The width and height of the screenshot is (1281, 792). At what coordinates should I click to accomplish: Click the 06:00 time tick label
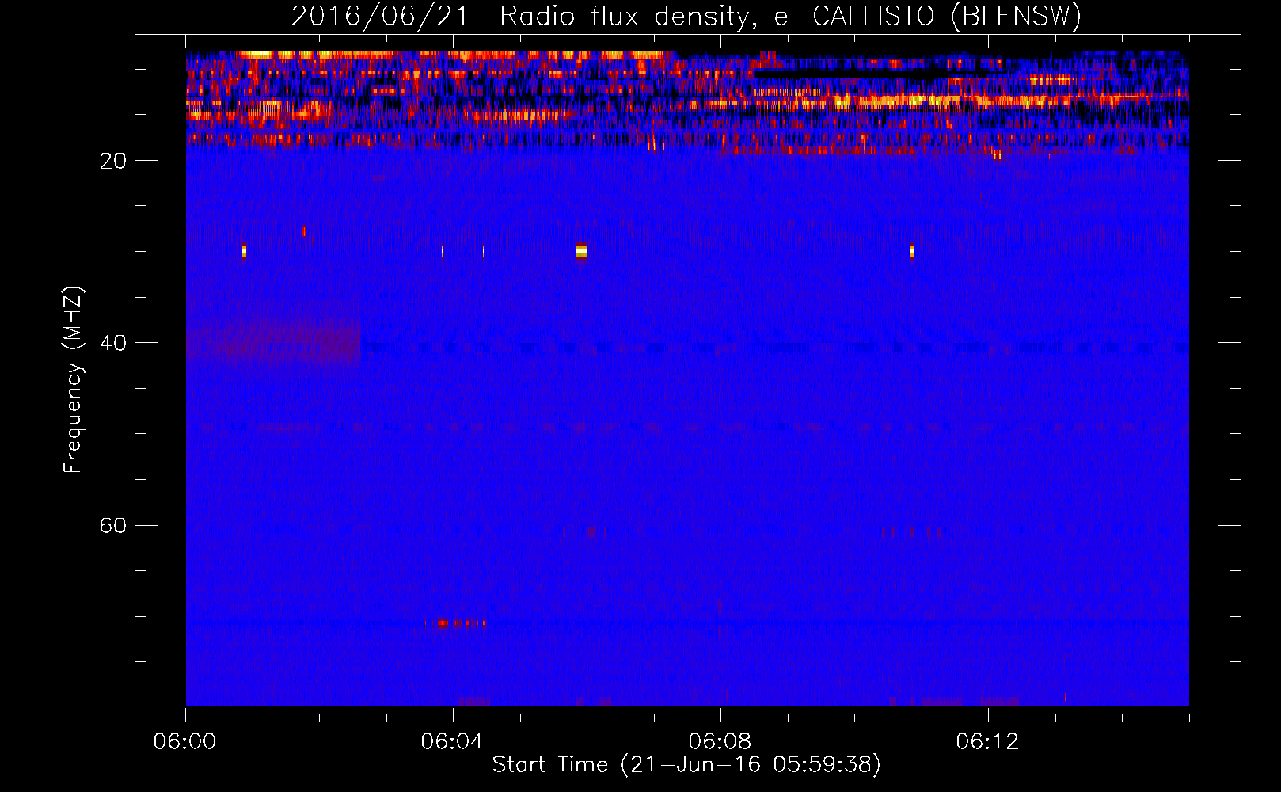point(184,742)
